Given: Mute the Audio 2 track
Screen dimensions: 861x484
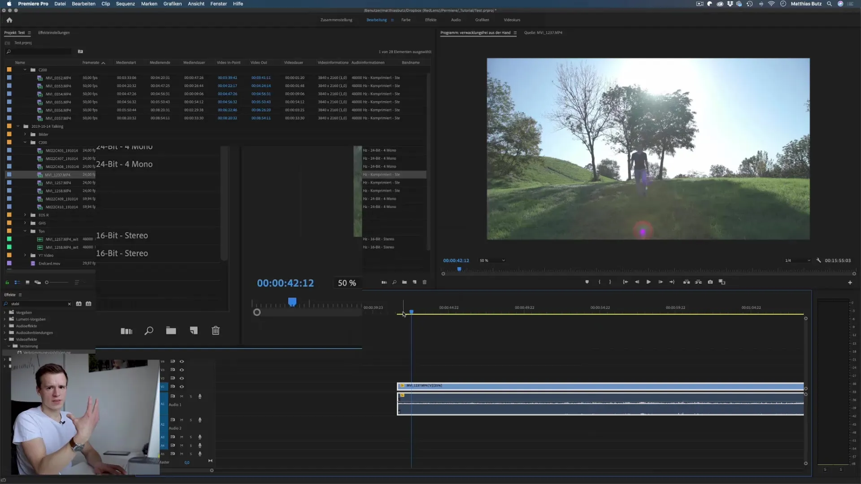Looking at the screenshot, I should (x=182, y=420).
